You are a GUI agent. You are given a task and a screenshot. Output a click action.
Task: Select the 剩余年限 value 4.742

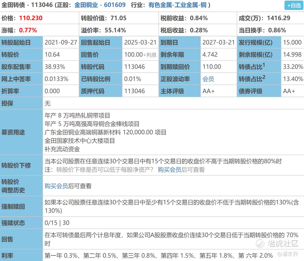click(x=210, y=55)
